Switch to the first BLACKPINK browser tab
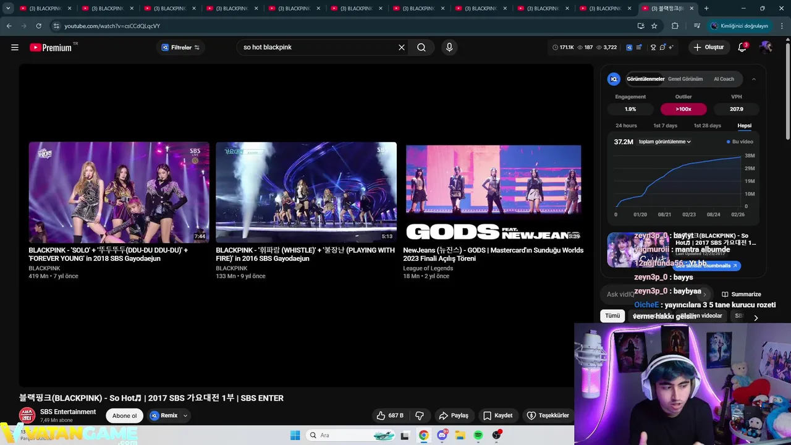The width and height of the screenshot is (791, 445). (44, 8)
